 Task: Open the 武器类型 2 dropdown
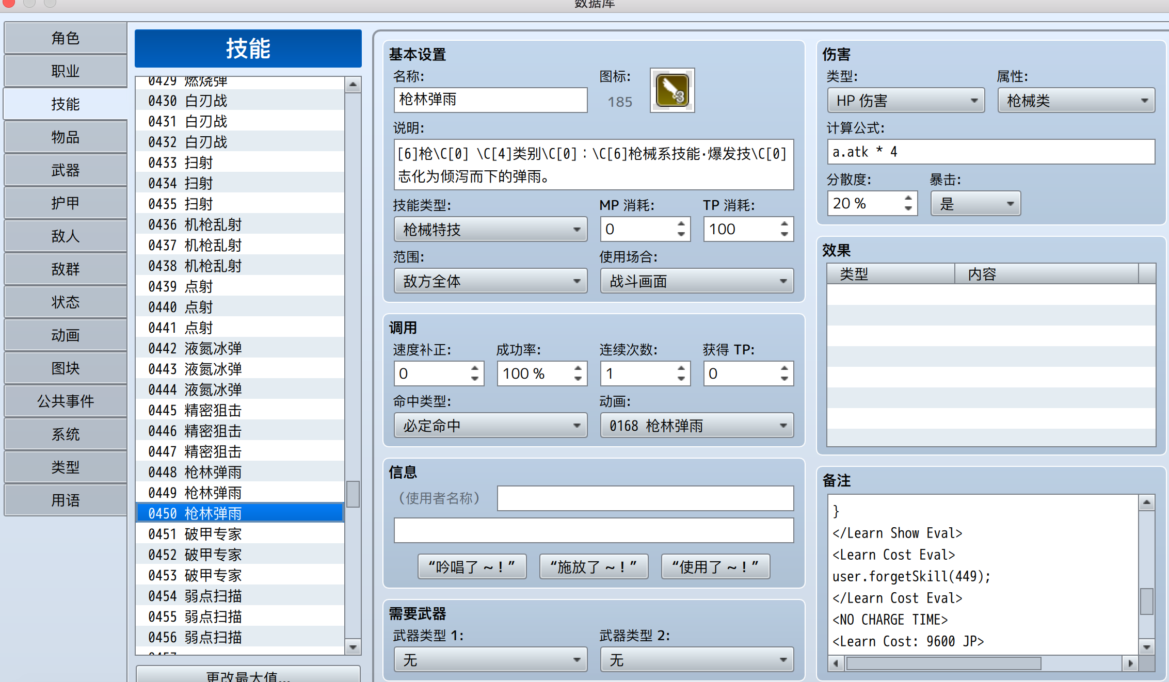point(697,660)
